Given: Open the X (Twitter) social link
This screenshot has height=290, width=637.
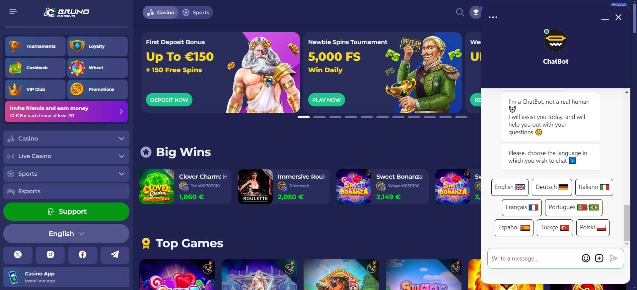Looking at the screenshot, I should click(18, 255).
